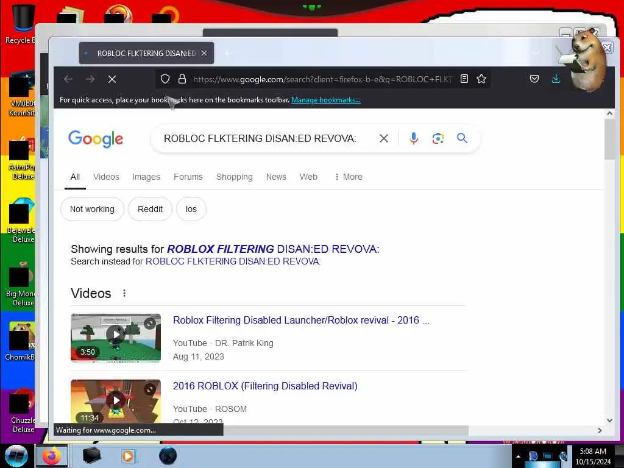The height and width of the screenshot is (468, 624).
Task: Apply the Ios filter chip
Action: point(191,209)
